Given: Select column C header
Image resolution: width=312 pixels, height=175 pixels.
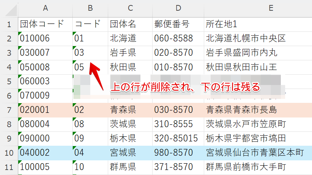Looking at the screenshot, I should point(130,9).
